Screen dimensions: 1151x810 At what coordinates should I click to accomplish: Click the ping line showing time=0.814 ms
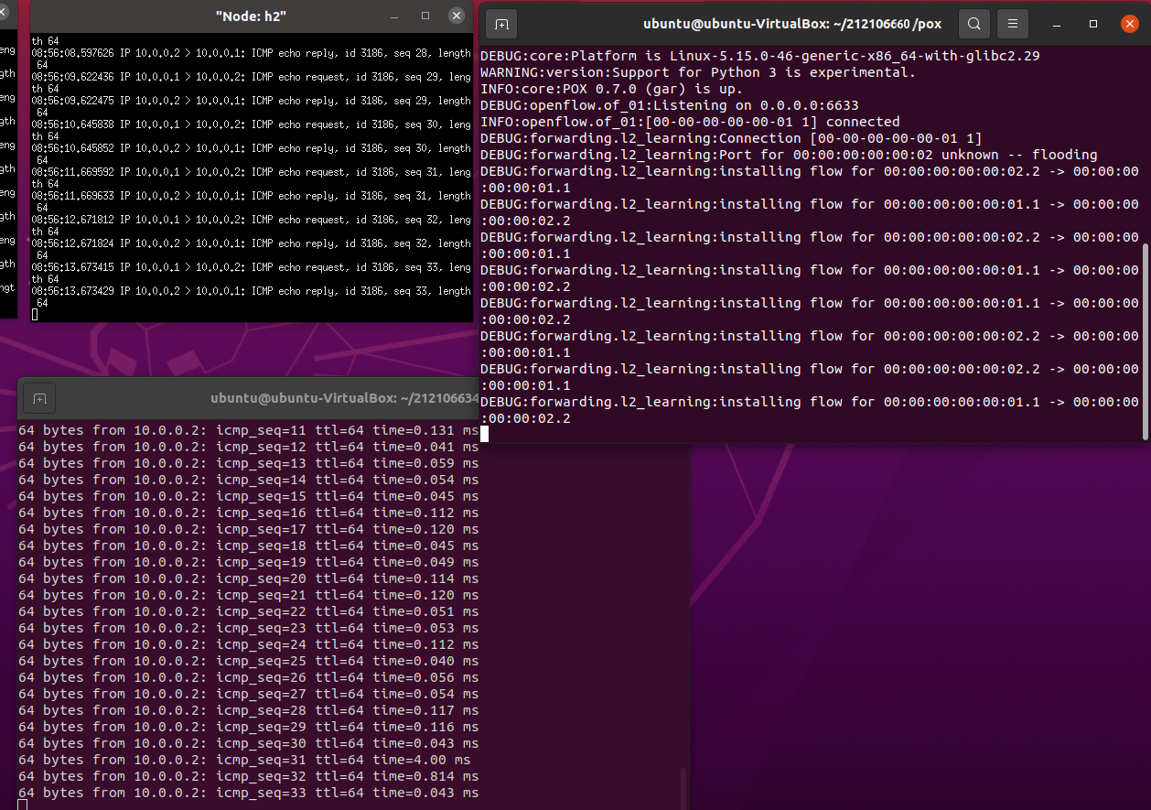pyautogui.click(x=248, y=776)
